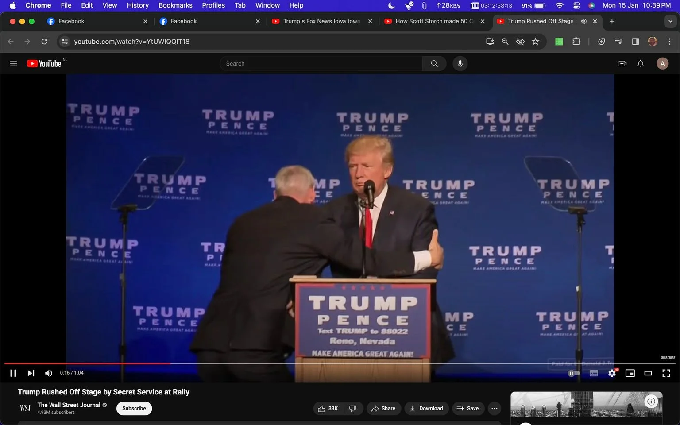
Task: Activate the miniplayer
Action: click(630, 373)
